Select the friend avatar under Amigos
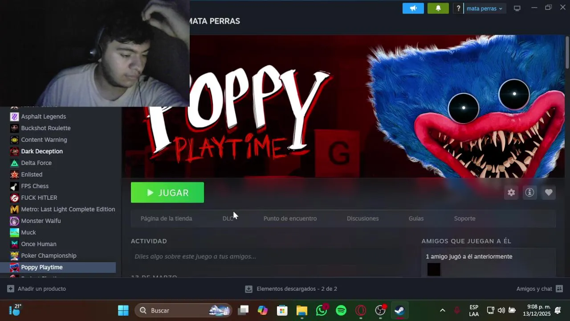 pyautogui.click(x=434, y=269)
